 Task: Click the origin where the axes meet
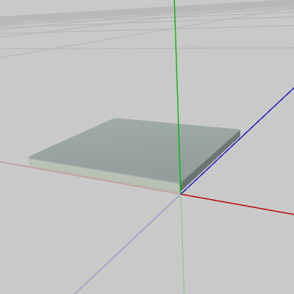pyautogui.click(x=181, y=194)
